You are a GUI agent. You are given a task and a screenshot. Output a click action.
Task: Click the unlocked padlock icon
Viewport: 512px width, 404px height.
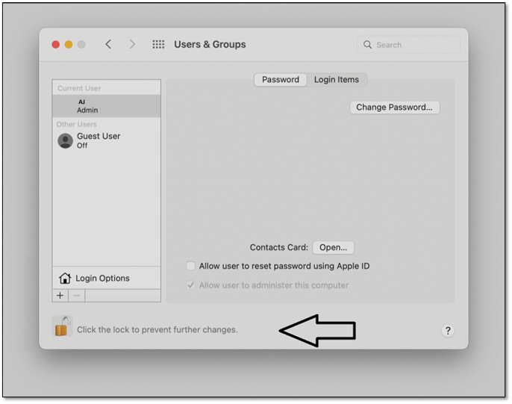click(x=63, y=326)
